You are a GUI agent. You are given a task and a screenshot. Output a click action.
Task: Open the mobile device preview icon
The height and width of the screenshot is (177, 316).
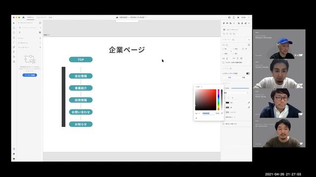pyautogui.click(x=234, y=18)
